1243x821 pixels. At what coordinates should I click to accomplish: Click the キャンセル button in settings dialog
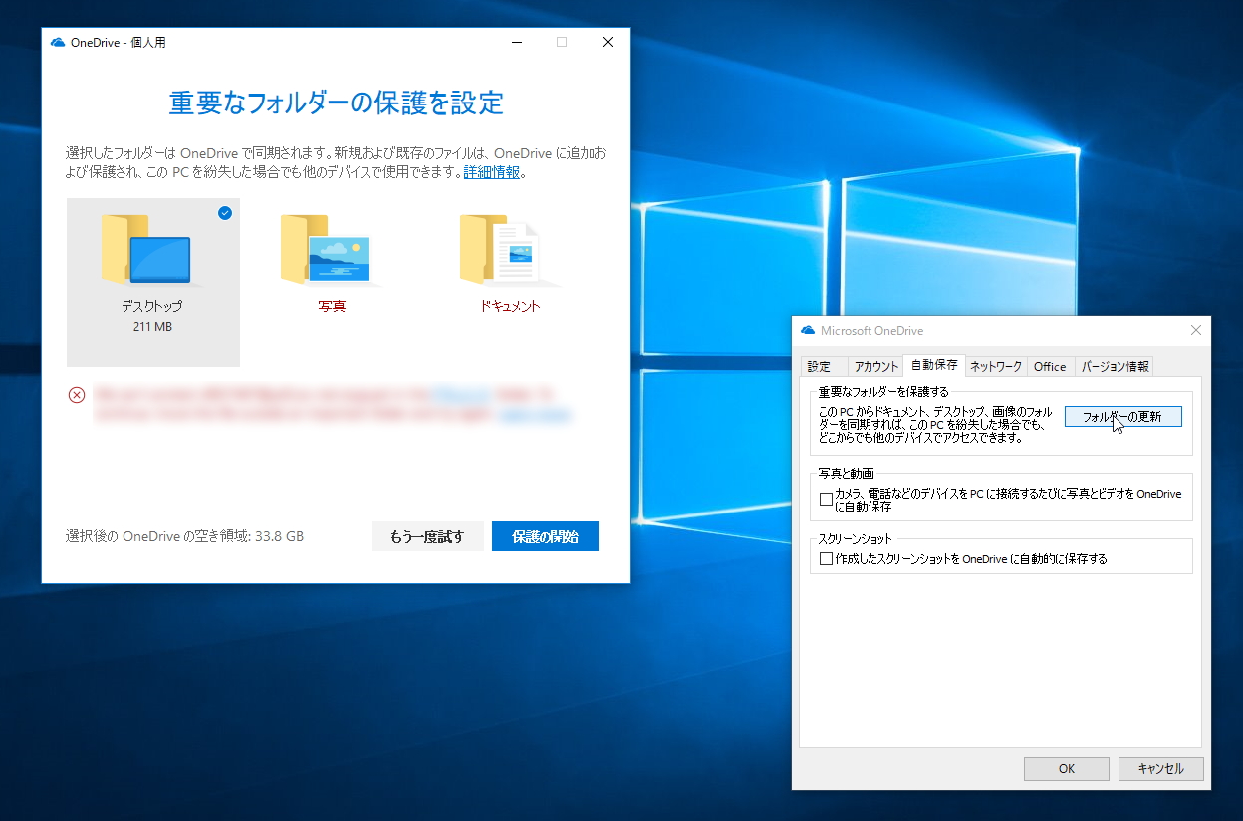point(1160,768)
